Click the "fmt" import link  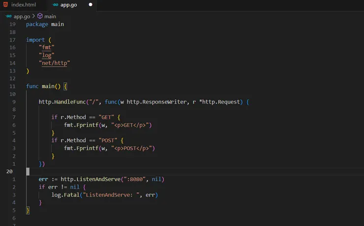coord(47,47)
